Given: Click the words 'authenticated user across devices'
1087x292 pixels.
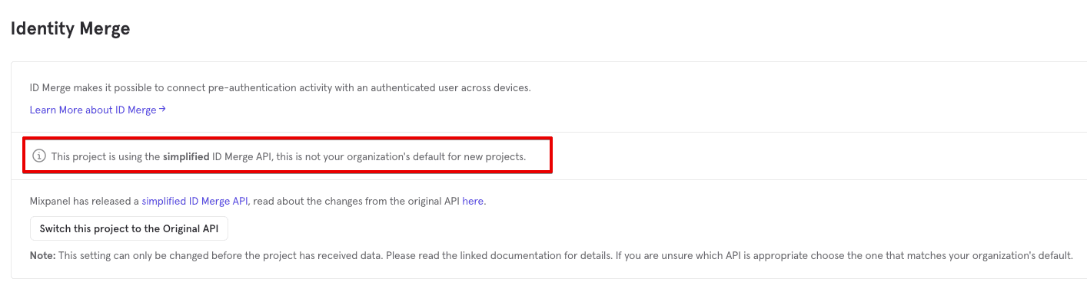Looking at the screenshot, I should pos(450,87).
